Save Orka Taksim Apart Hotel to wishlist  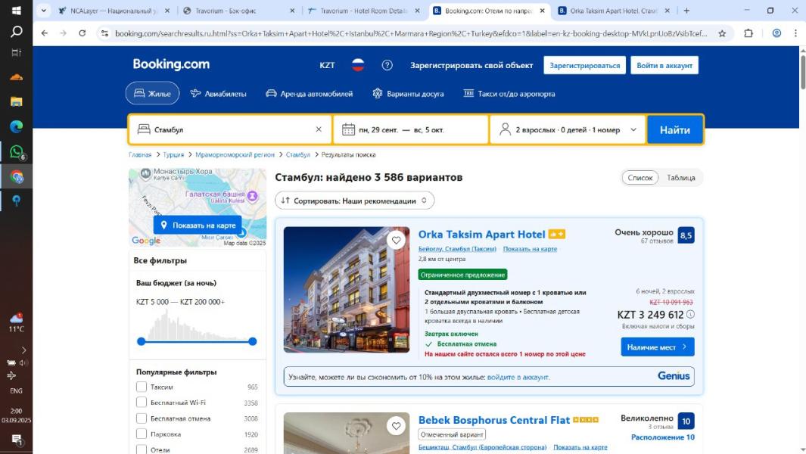click(396, 240)
